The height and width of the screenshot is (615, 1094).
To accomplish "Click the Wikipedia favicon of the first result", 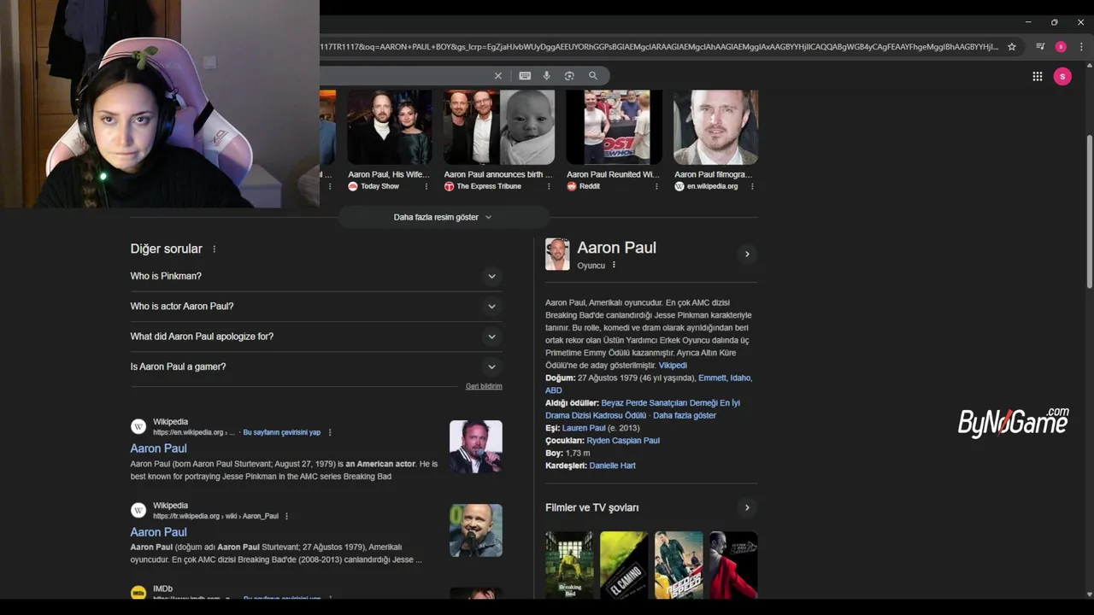I will tap(138, 427).
